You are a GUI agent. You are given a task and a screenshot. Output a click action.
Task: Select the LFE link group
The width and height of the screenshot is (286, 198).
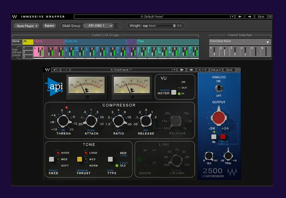click(132, 42)
